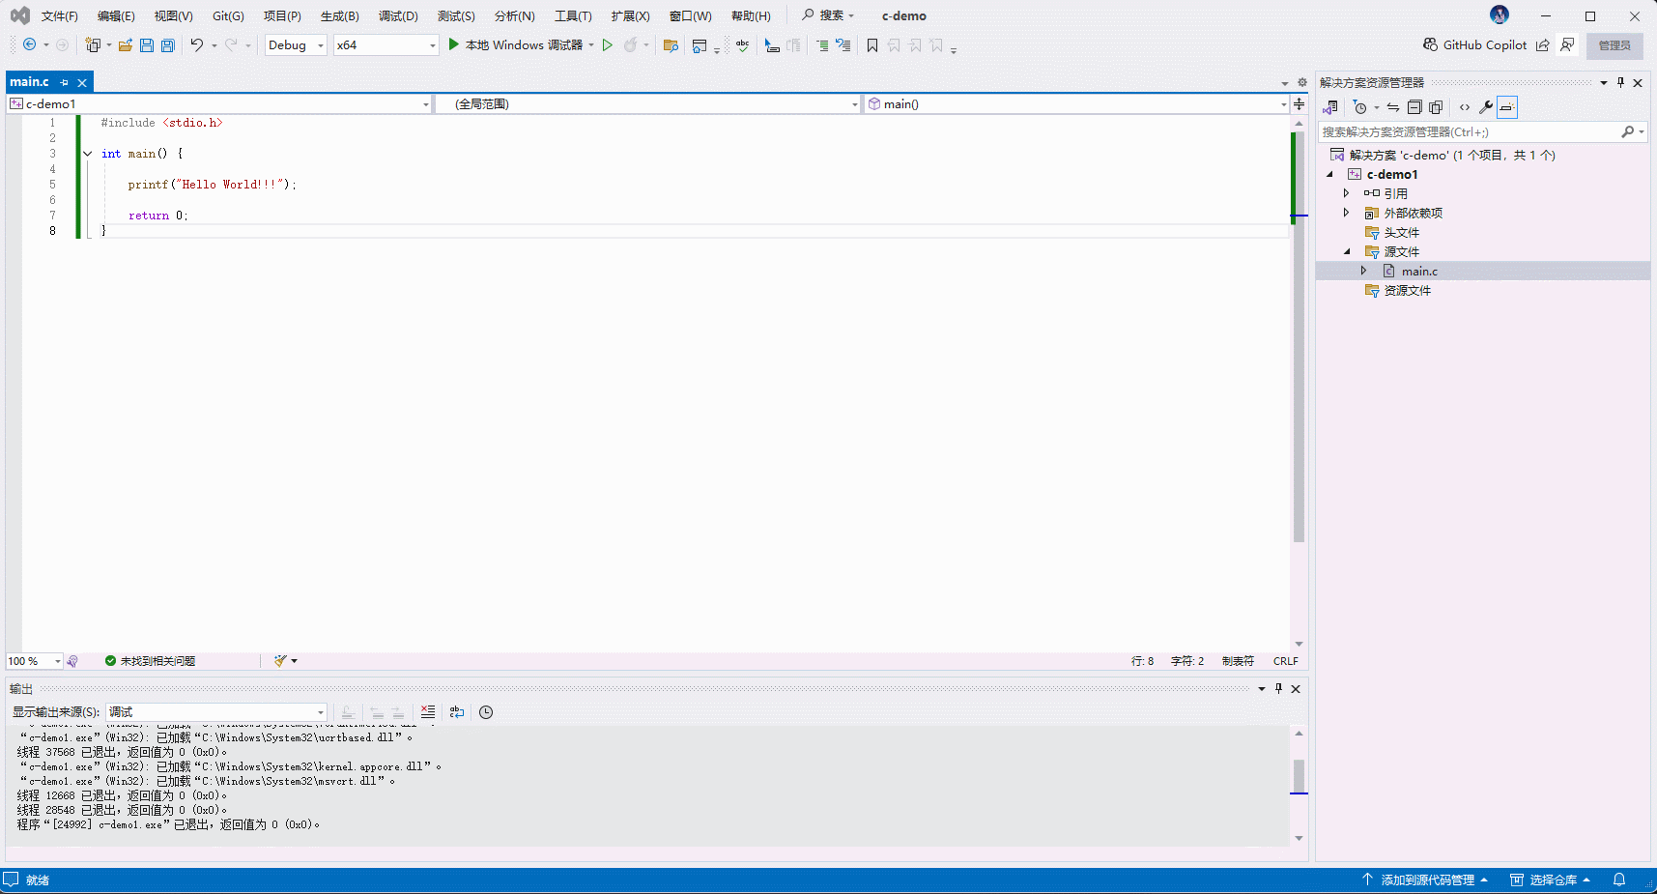Clear all output using the red-X list icon
1657x894 pixels.
(x=428, y=712)
